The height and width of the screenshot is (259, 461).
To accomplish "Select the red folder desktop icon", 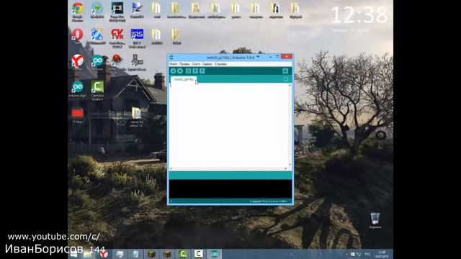I will click(x=77, y=115).
